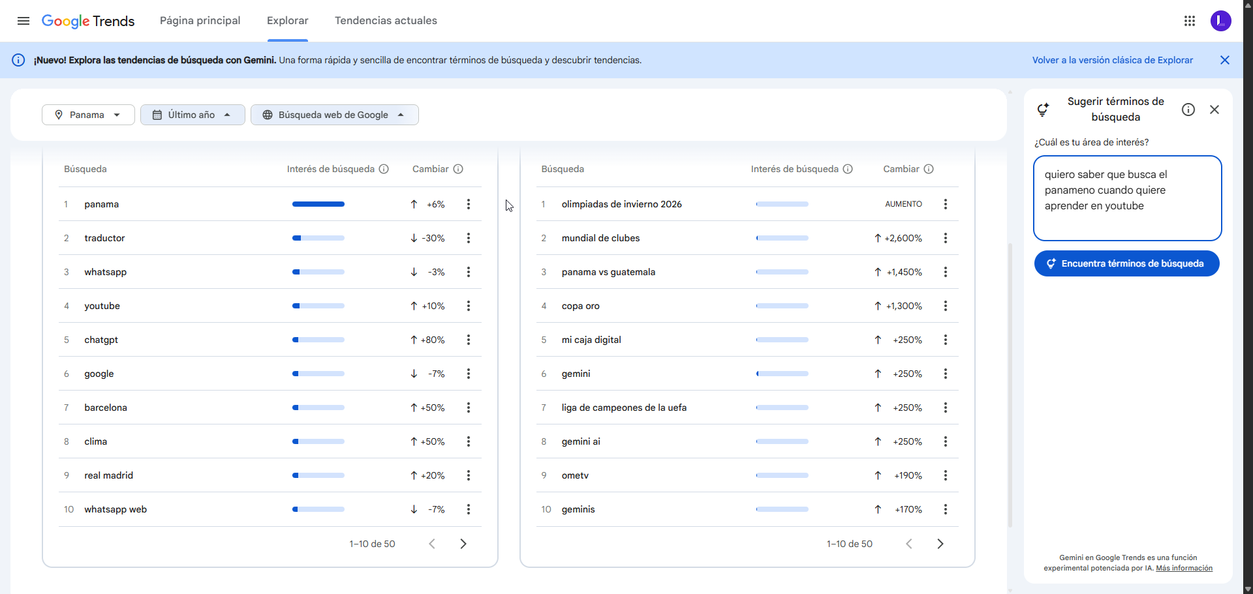Open more options for mi caja digital

click(946, 340)
